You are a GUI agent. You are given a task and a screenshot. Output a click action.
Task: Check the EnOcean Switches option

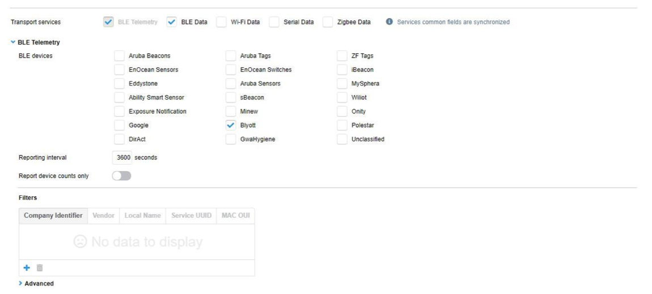click(x=231, y=70)
